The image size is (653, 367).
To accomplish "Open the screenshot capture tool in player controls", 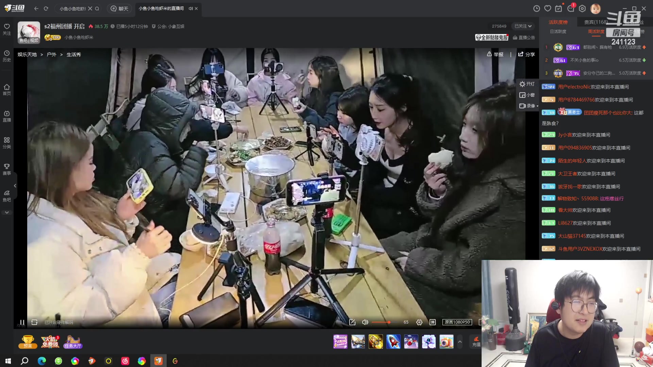I will (352, 322).
